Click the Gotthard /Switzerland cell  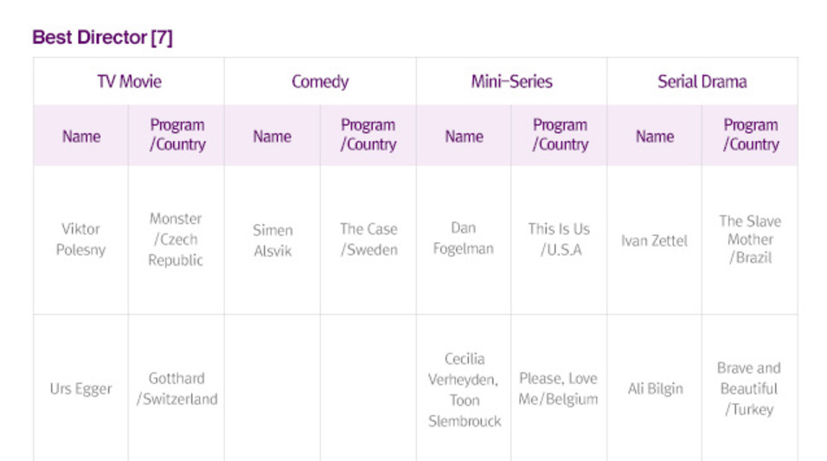click(x=176, y=388)
